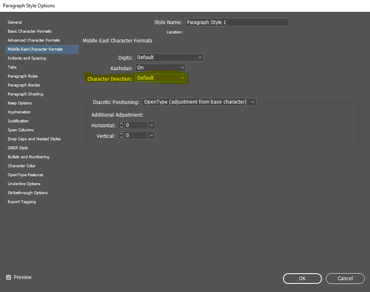Expand the Horizontal value dropdown arrow
Screen dimensions: 370x292
coord(151,126)
